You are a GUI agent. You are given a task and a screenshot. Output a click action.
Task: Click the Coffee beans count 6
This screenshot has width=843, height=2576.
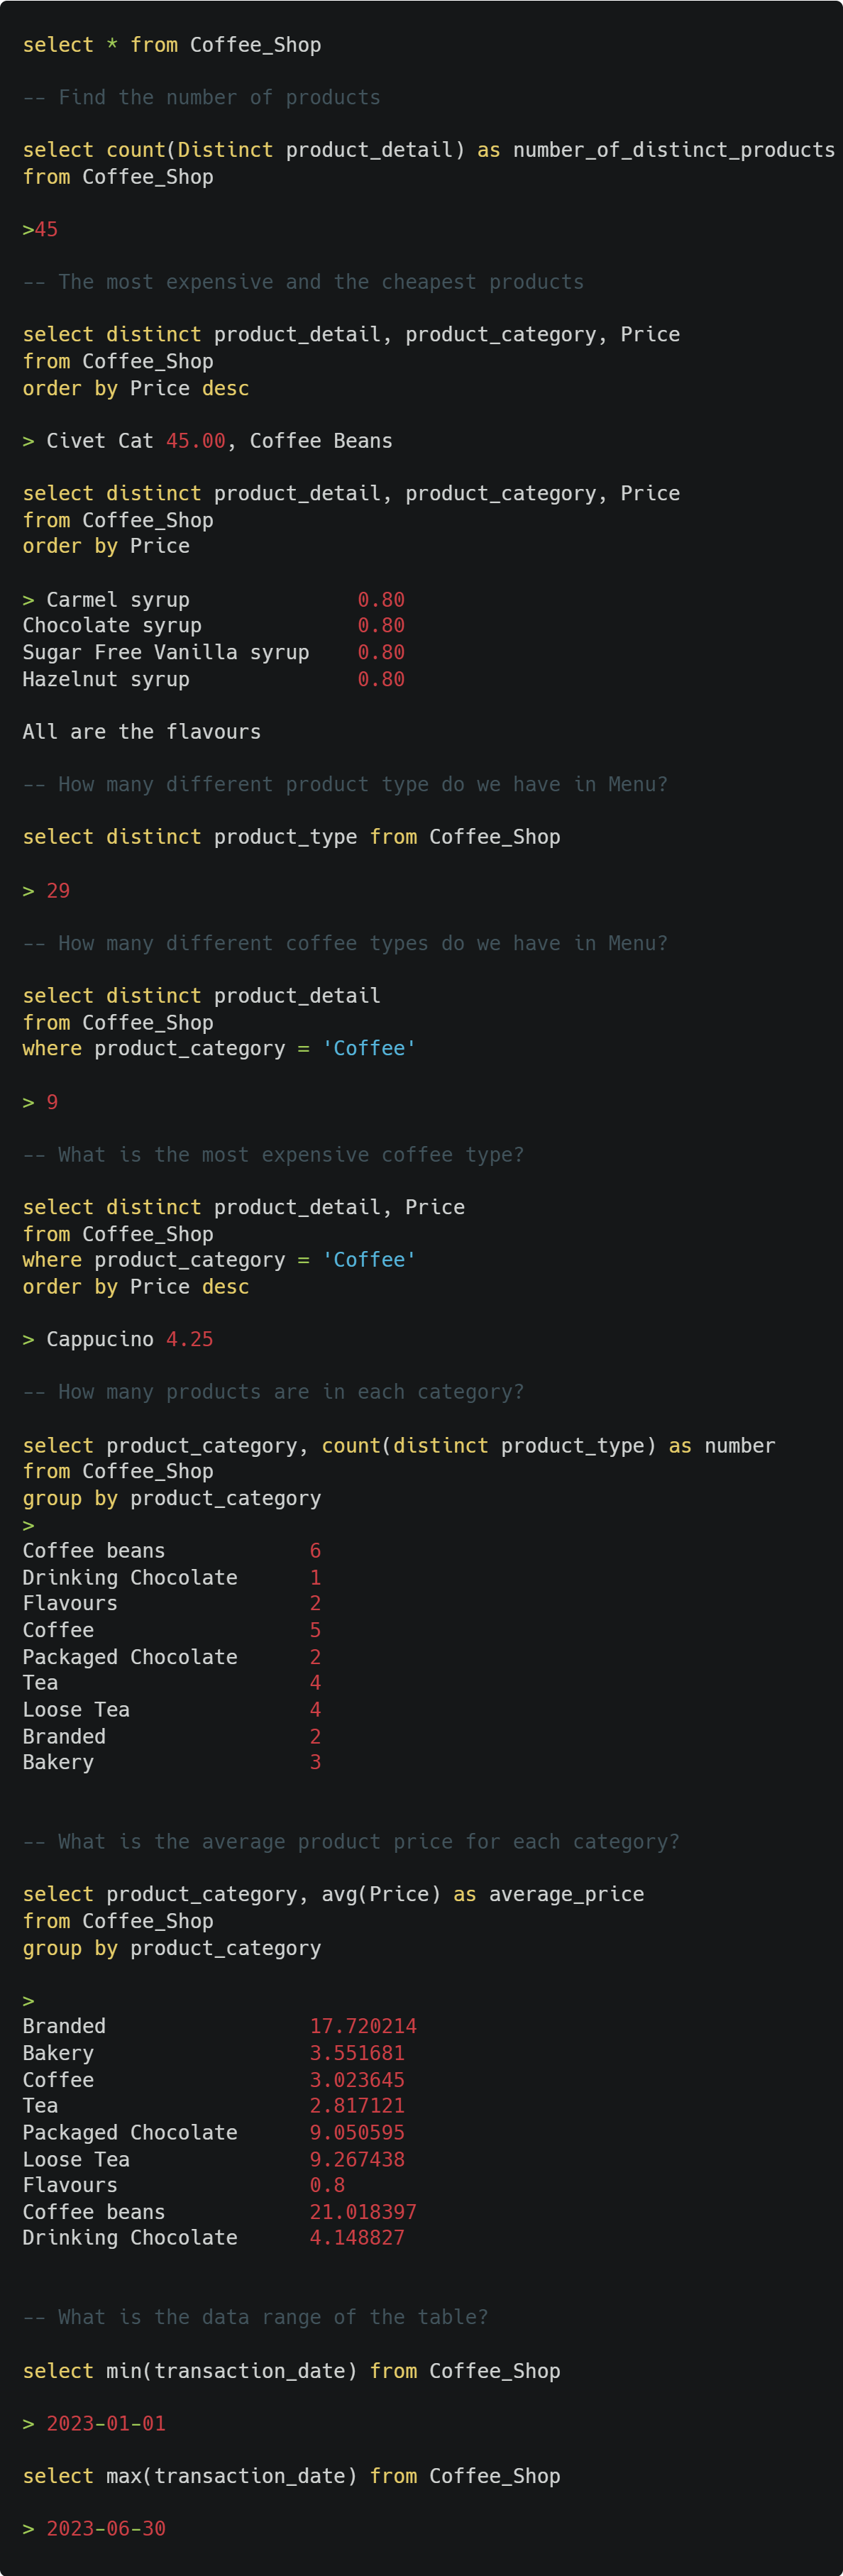[315, 1551]
